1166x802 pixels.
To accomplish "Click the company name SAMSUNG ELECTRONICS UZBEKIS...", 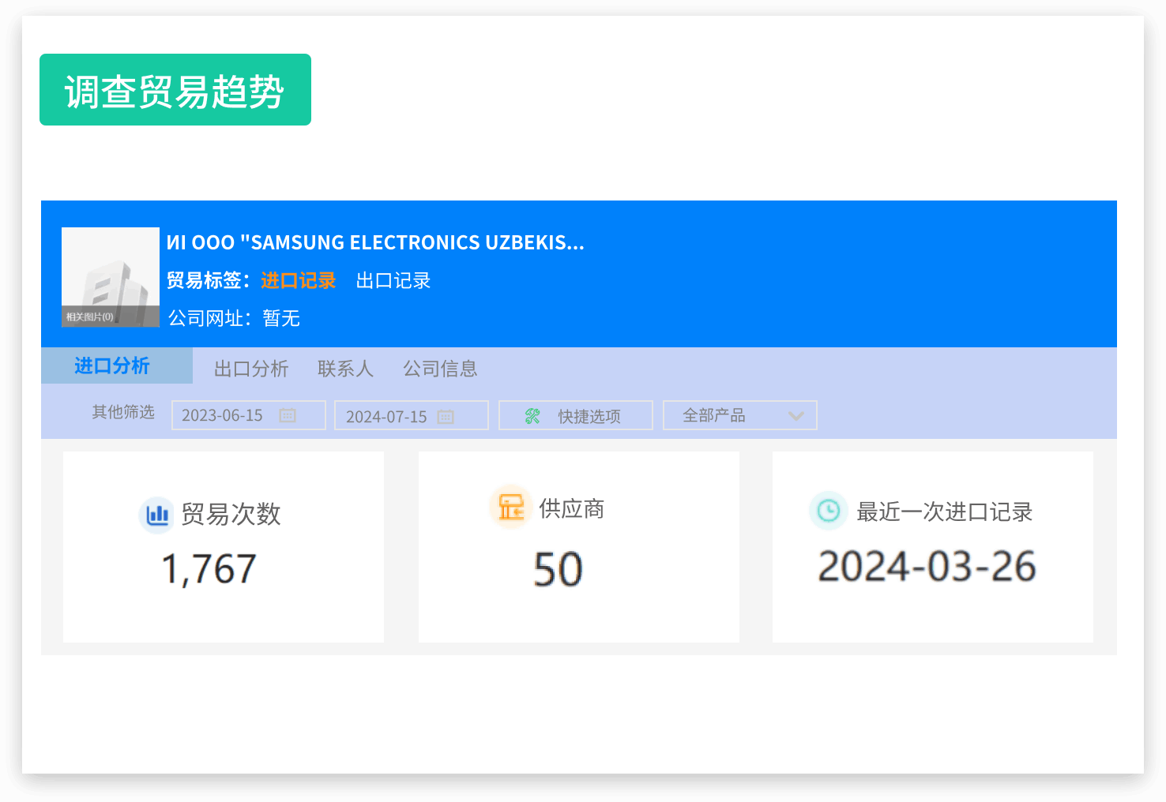I will 375,242.
